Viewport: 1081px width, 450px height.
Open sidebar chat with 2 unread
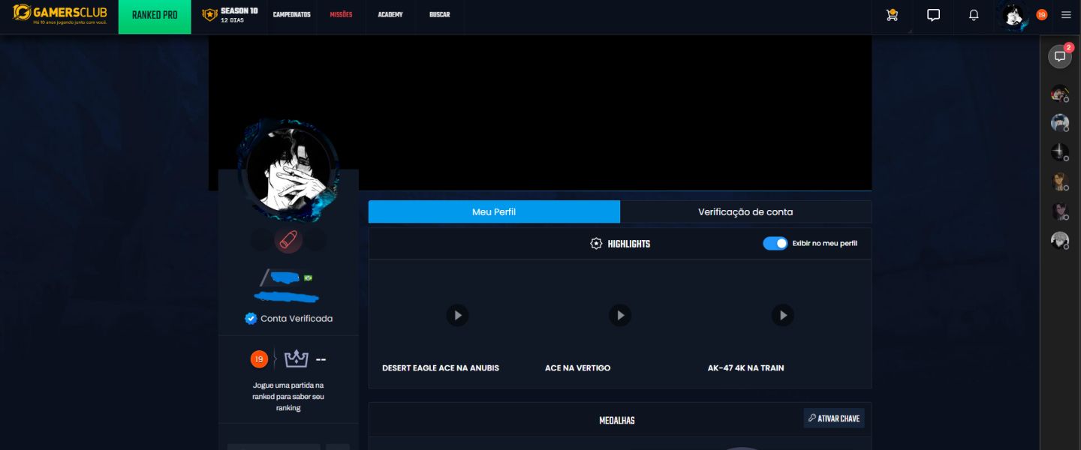(x=1060, y=56)
